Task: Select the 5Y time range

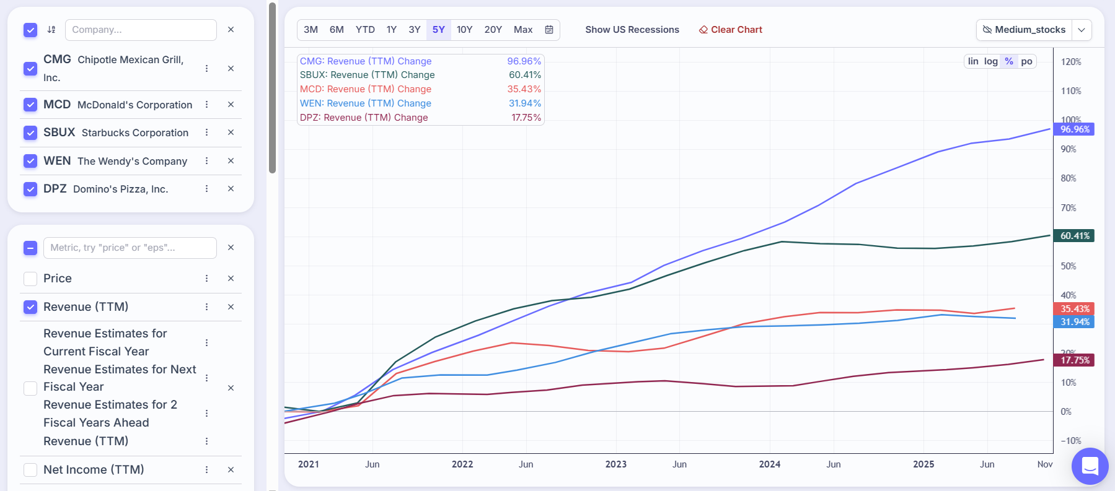Action: tap(439, 30)
